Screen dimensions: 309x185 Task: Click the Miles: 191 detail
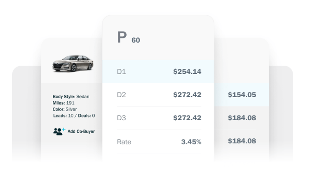[x=64, y=103]
